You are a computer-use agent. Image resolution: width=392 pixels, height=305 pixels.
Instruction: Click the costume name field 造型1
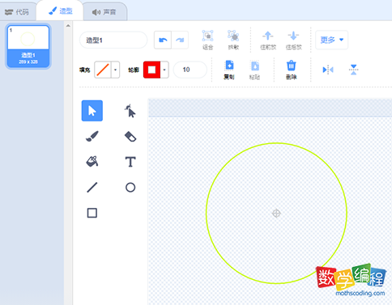(x=113, y=40)
